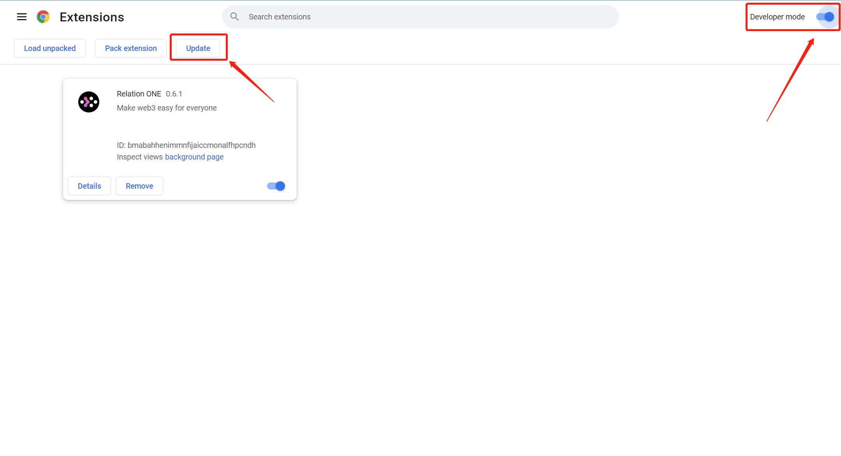841x456 pixels.
Task: Open the hamburger main menu
Action: tap(22, 17)
